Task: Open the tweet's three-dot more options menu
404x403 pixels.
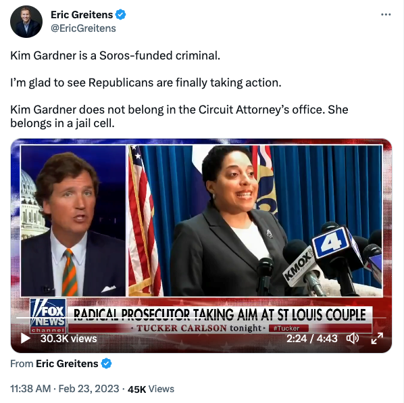Action: point(386,15)
